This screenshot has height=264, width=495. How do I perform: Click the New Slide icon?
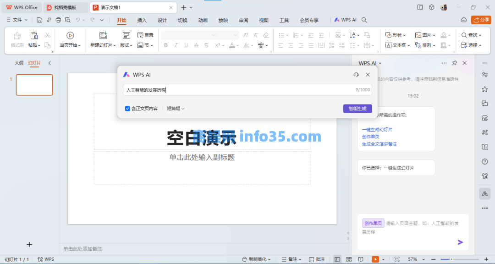pos(103,35)
